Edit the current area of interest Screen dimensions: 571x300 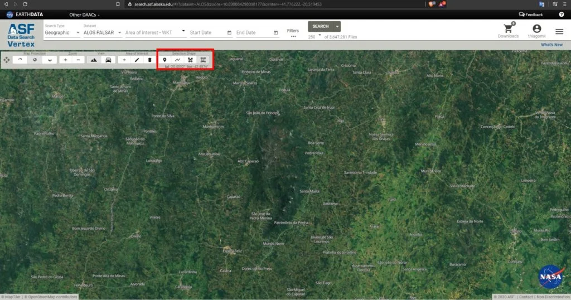137,60
